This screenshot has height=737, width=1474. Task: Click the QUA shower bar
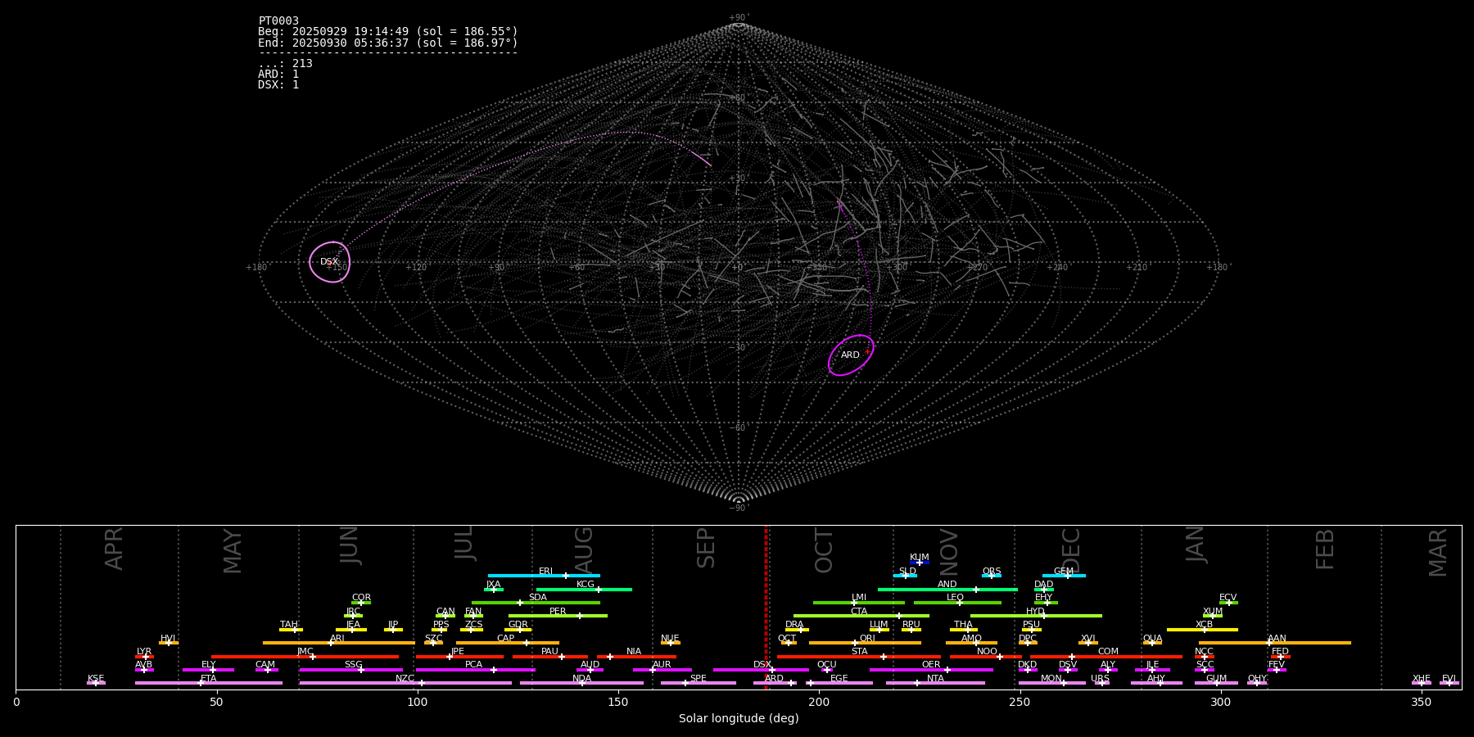click(x=1152, y=643)
